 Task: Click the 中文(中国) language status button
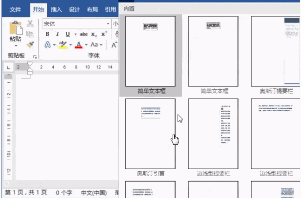tap(94, 193)
